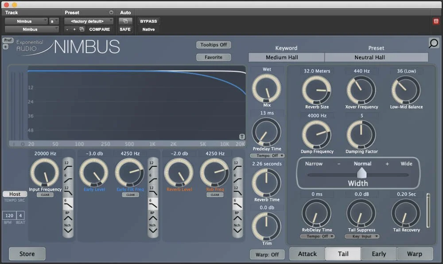Click the Mix knob
This screenshot has height=264, width=443.
click(266, 88)
